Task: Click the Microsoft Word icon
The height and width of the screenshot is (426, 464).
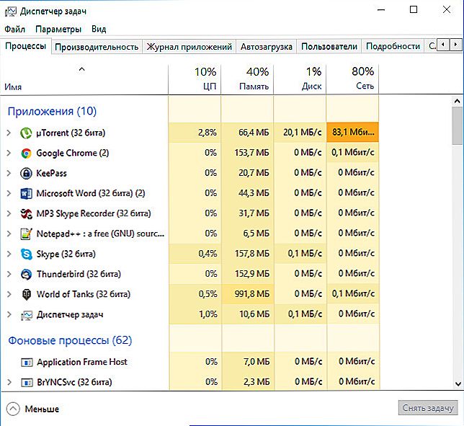Action: click(x=26, y=194)
